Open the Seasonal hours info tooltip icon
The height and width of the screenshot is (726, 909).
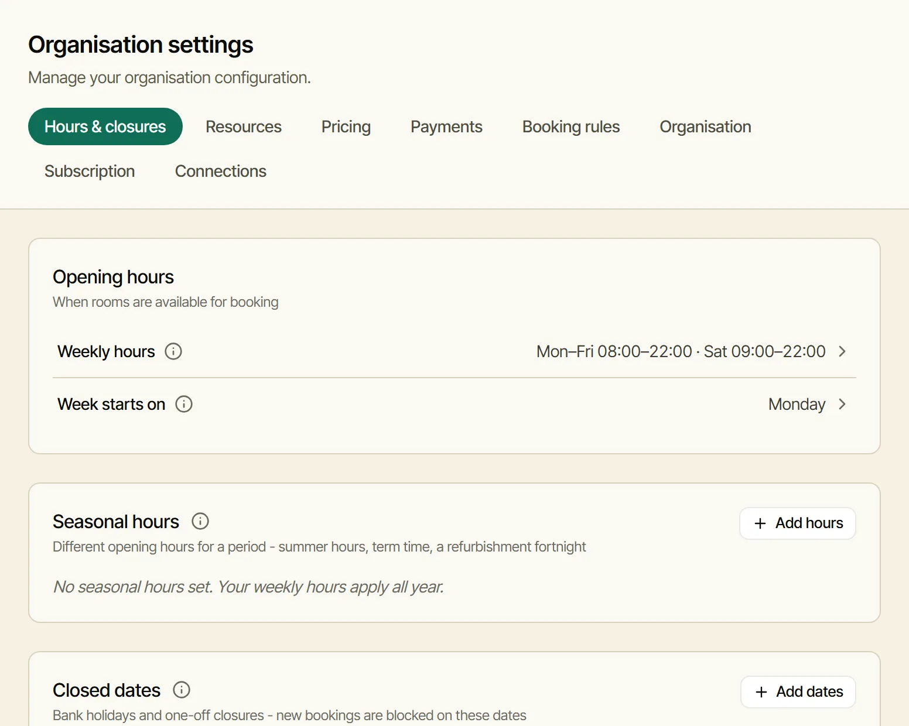pyautogui.click(x=200, y=521)
